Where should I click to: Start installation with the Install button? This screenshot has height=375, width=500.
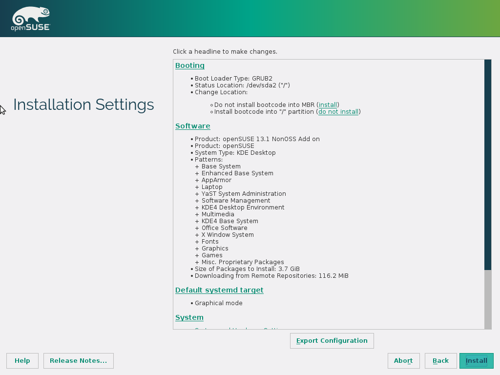pyautogui.click(x=477, y=361)
